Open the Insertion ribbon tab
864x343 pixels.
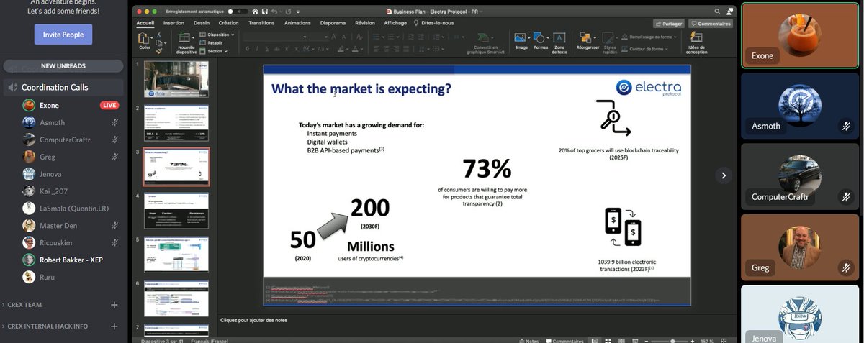tap(174, 23)
